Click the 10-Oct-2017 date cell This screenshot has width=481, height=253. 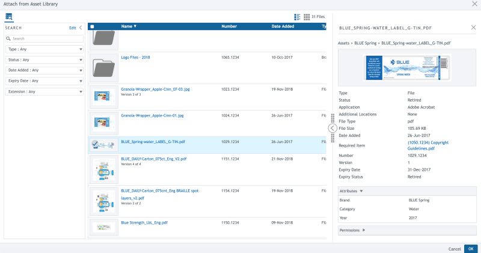point(282,57)
